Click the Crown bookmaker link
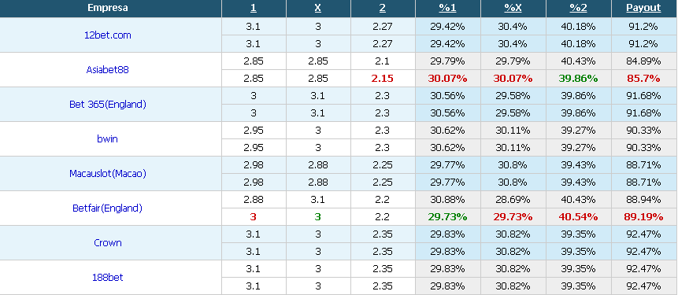The width and height of the screenshot is (678, 295). 108,243
